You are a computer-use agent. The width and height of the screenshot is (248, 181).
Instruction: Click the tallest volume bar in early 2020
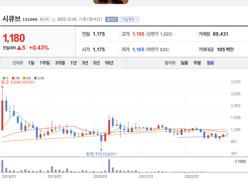pyautogui.click(x=109, y=166)
